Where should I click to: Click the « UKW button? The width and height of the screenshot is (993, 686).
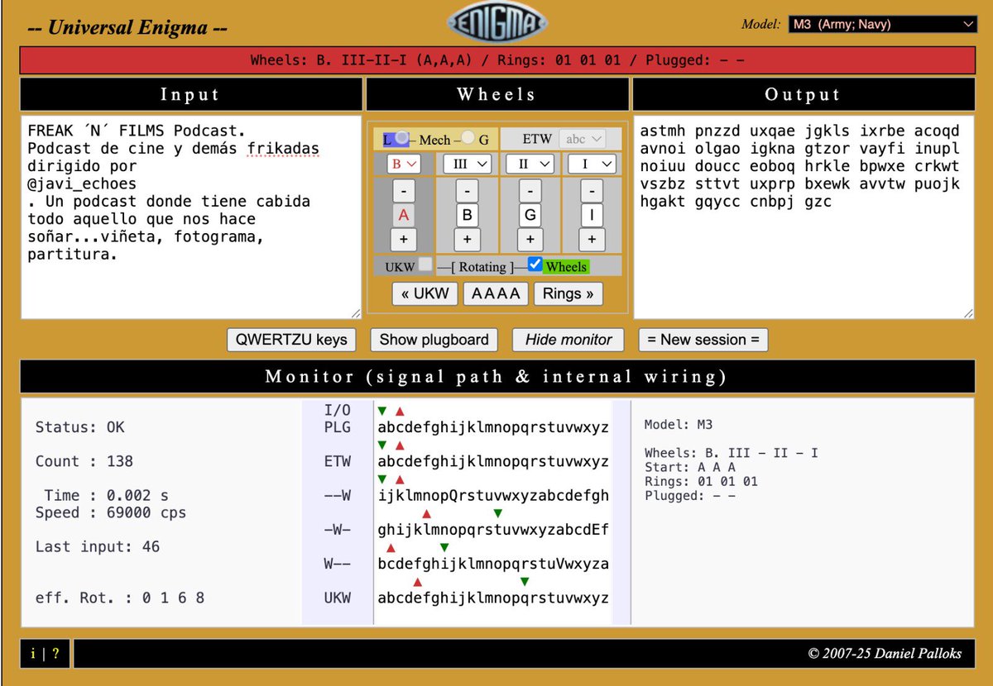point(425,293)
